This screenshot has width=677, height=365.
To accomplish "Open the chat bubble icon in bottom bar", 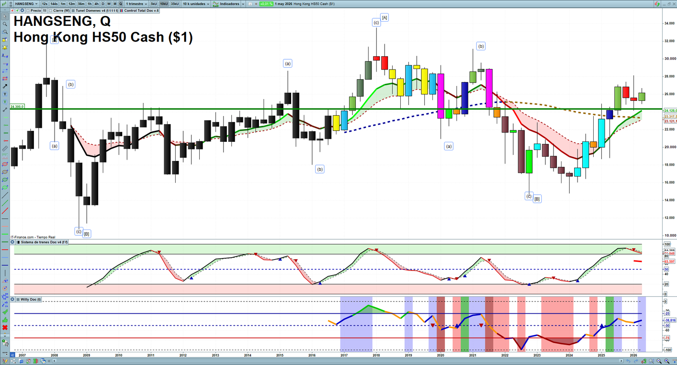I will [21, 361].
